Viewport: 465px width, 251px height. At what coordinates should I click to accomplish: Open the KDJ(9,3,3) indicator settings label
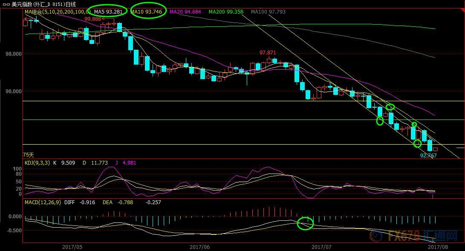[38, 163]
